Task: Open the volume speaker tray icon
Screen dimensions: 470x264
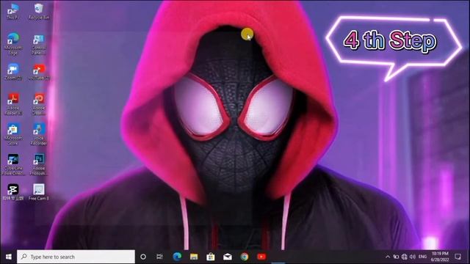Action: click(413, 257)
